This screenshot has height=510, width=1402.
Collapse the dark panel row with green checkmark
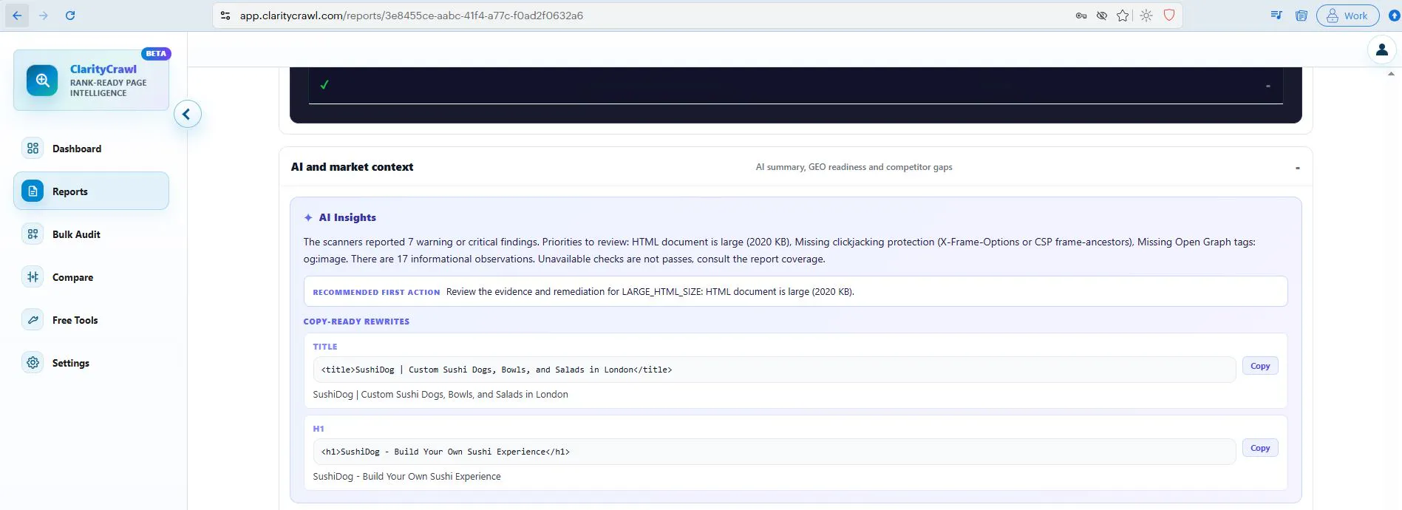tap(1268, 86)
